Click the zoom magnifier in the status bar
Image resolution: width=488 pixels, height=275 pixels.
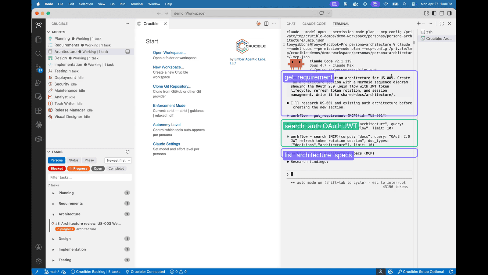click(381, 272)
